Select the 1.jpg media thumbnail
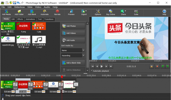This screenshot has width=171, height=100. [x=39, y=26]
